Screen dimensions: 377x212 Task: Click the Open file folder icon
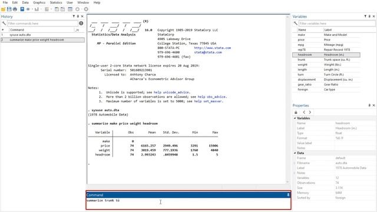(x=3, y=9)
